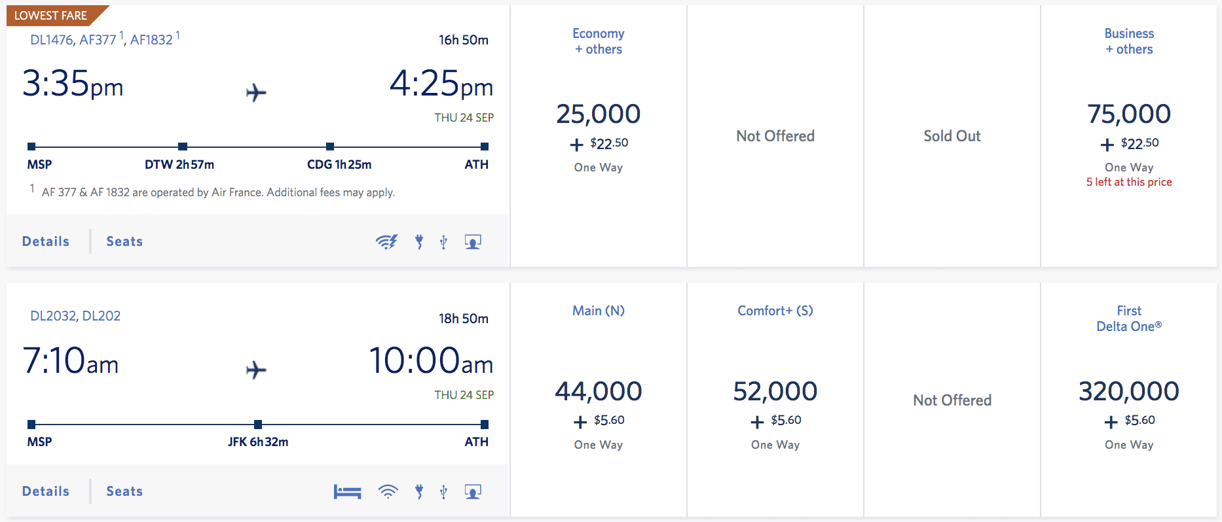
Task: Click the Wi-Fi icon on the second flight
Action: (388, 492)
